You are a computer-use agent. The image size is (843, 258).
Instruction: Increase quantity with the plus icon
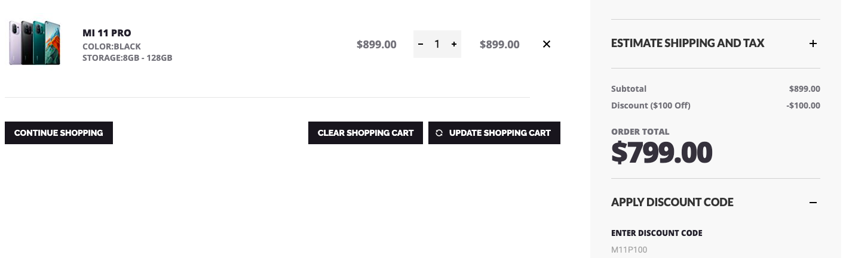tap(454, 44)
